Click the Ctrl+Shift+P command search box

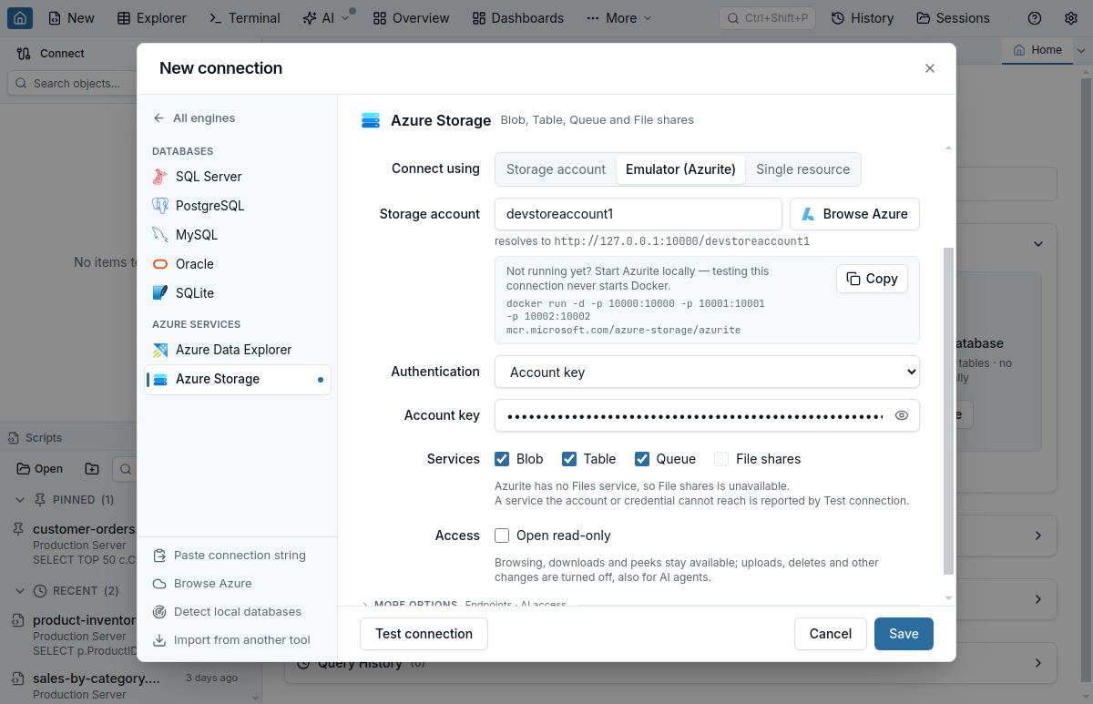[x=767, y=17]
